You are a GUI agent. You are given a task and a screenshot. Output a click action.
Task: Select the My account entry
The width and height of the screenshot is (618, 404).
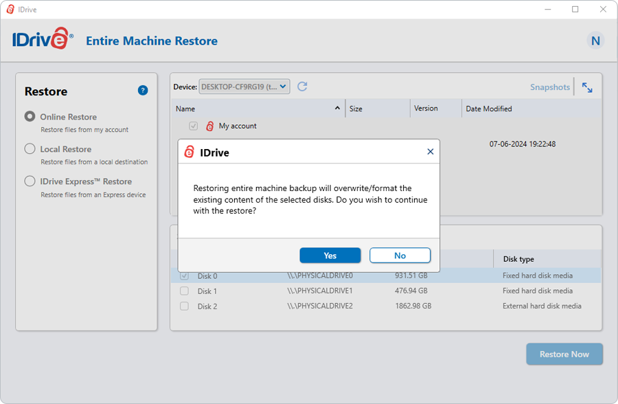click(x=238, y=126)
